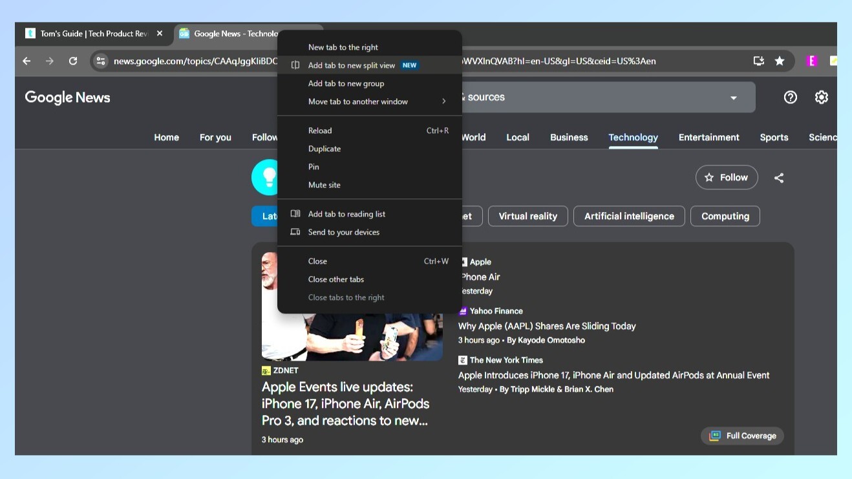Choose Add tab to new split view

[x=352, y=65]
